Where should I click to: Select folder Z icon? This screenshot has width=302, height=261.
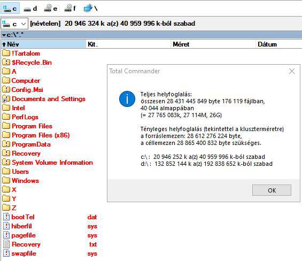click(x=6, y=208)
